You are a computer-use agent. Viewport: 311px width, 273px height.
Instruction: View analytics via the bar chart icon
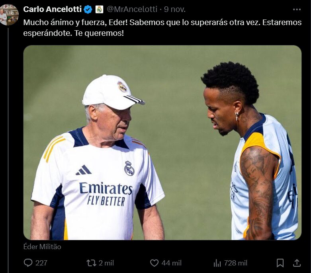pyautogui.click(x=217, y=263)
